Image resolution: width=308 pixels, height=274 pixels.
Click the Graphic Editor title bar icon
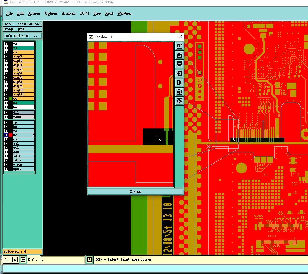6,2
